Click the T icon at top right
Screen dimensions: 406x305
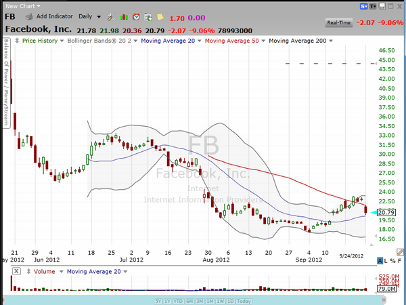pyautogui.click(x=373, y=6)
